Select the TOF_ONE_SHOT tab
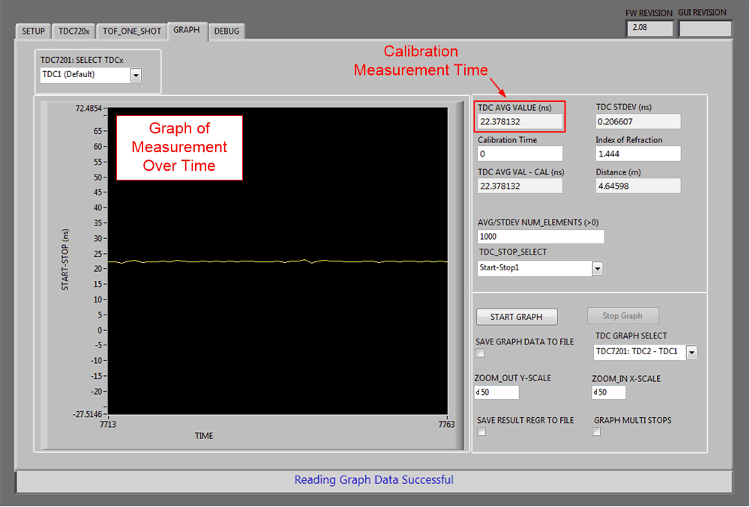 (x=131, y=31)
